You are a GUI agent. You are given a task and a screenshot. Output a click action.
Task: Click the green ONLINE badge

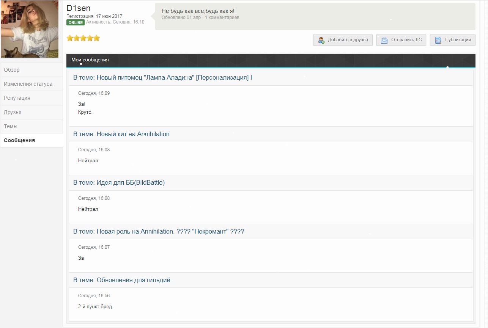pos(76,22)
